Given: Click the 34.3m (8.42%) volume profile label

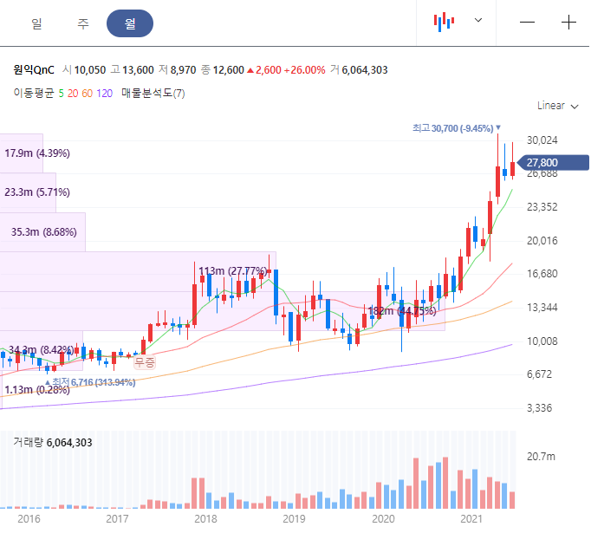Looking at the screenshot, I should coord(42,350).
